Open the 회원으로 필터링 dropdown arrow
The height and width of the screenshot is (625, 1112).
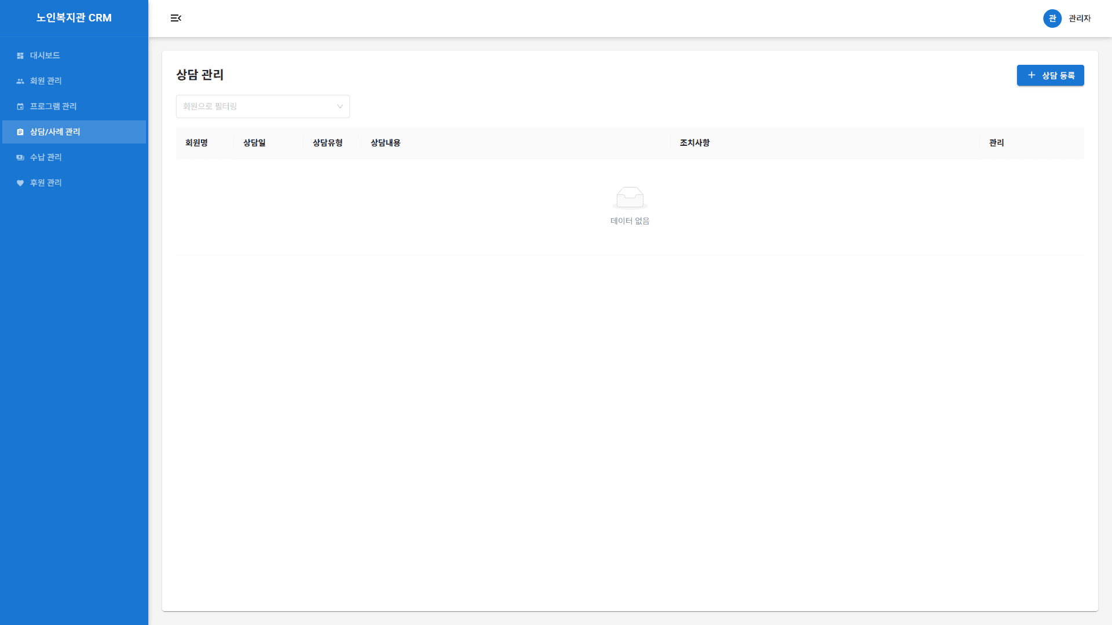click(340, 106)
